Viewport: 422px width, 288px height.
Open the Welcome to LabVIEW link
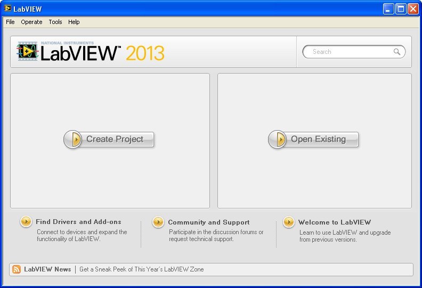pyautogui.click(x=334, y=222)
